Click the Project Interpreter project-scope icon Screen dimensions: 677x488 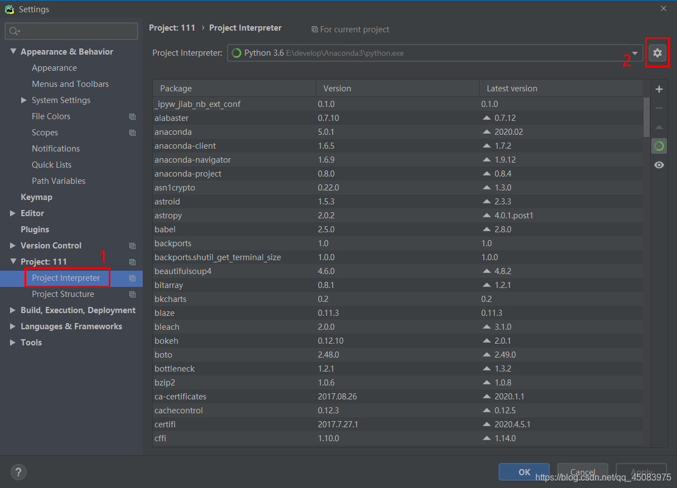(132, 278)
